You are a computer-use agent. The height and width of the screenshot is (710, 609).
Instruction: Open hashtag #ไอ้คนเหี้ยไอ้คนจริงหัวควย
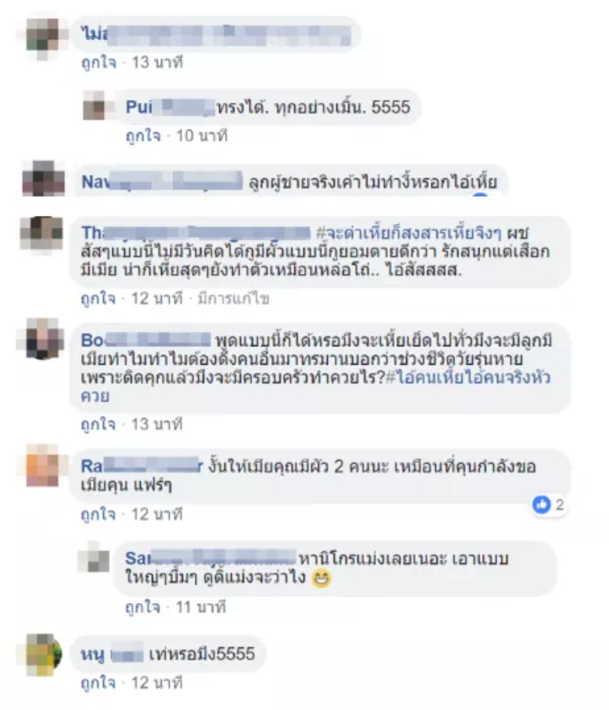coord(316,387)
